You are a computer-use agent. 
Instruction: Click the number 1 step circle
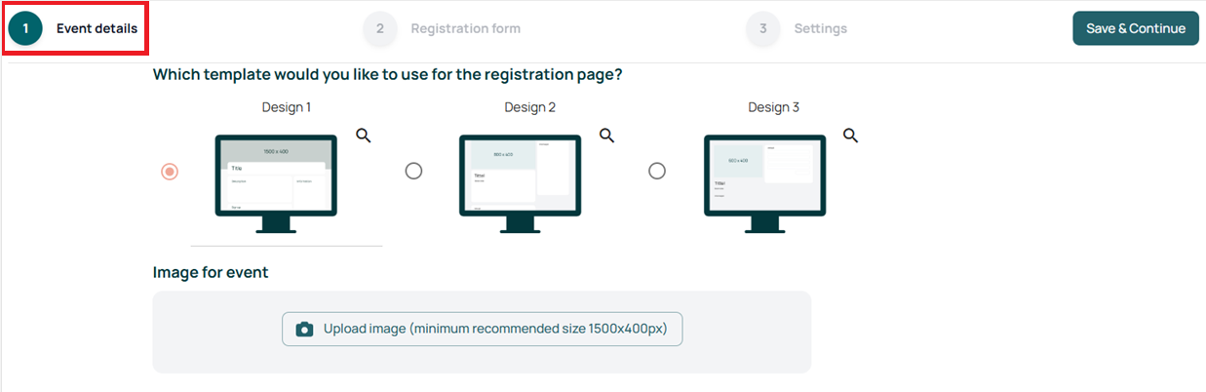pyautogui.click(x=25, y=29)
